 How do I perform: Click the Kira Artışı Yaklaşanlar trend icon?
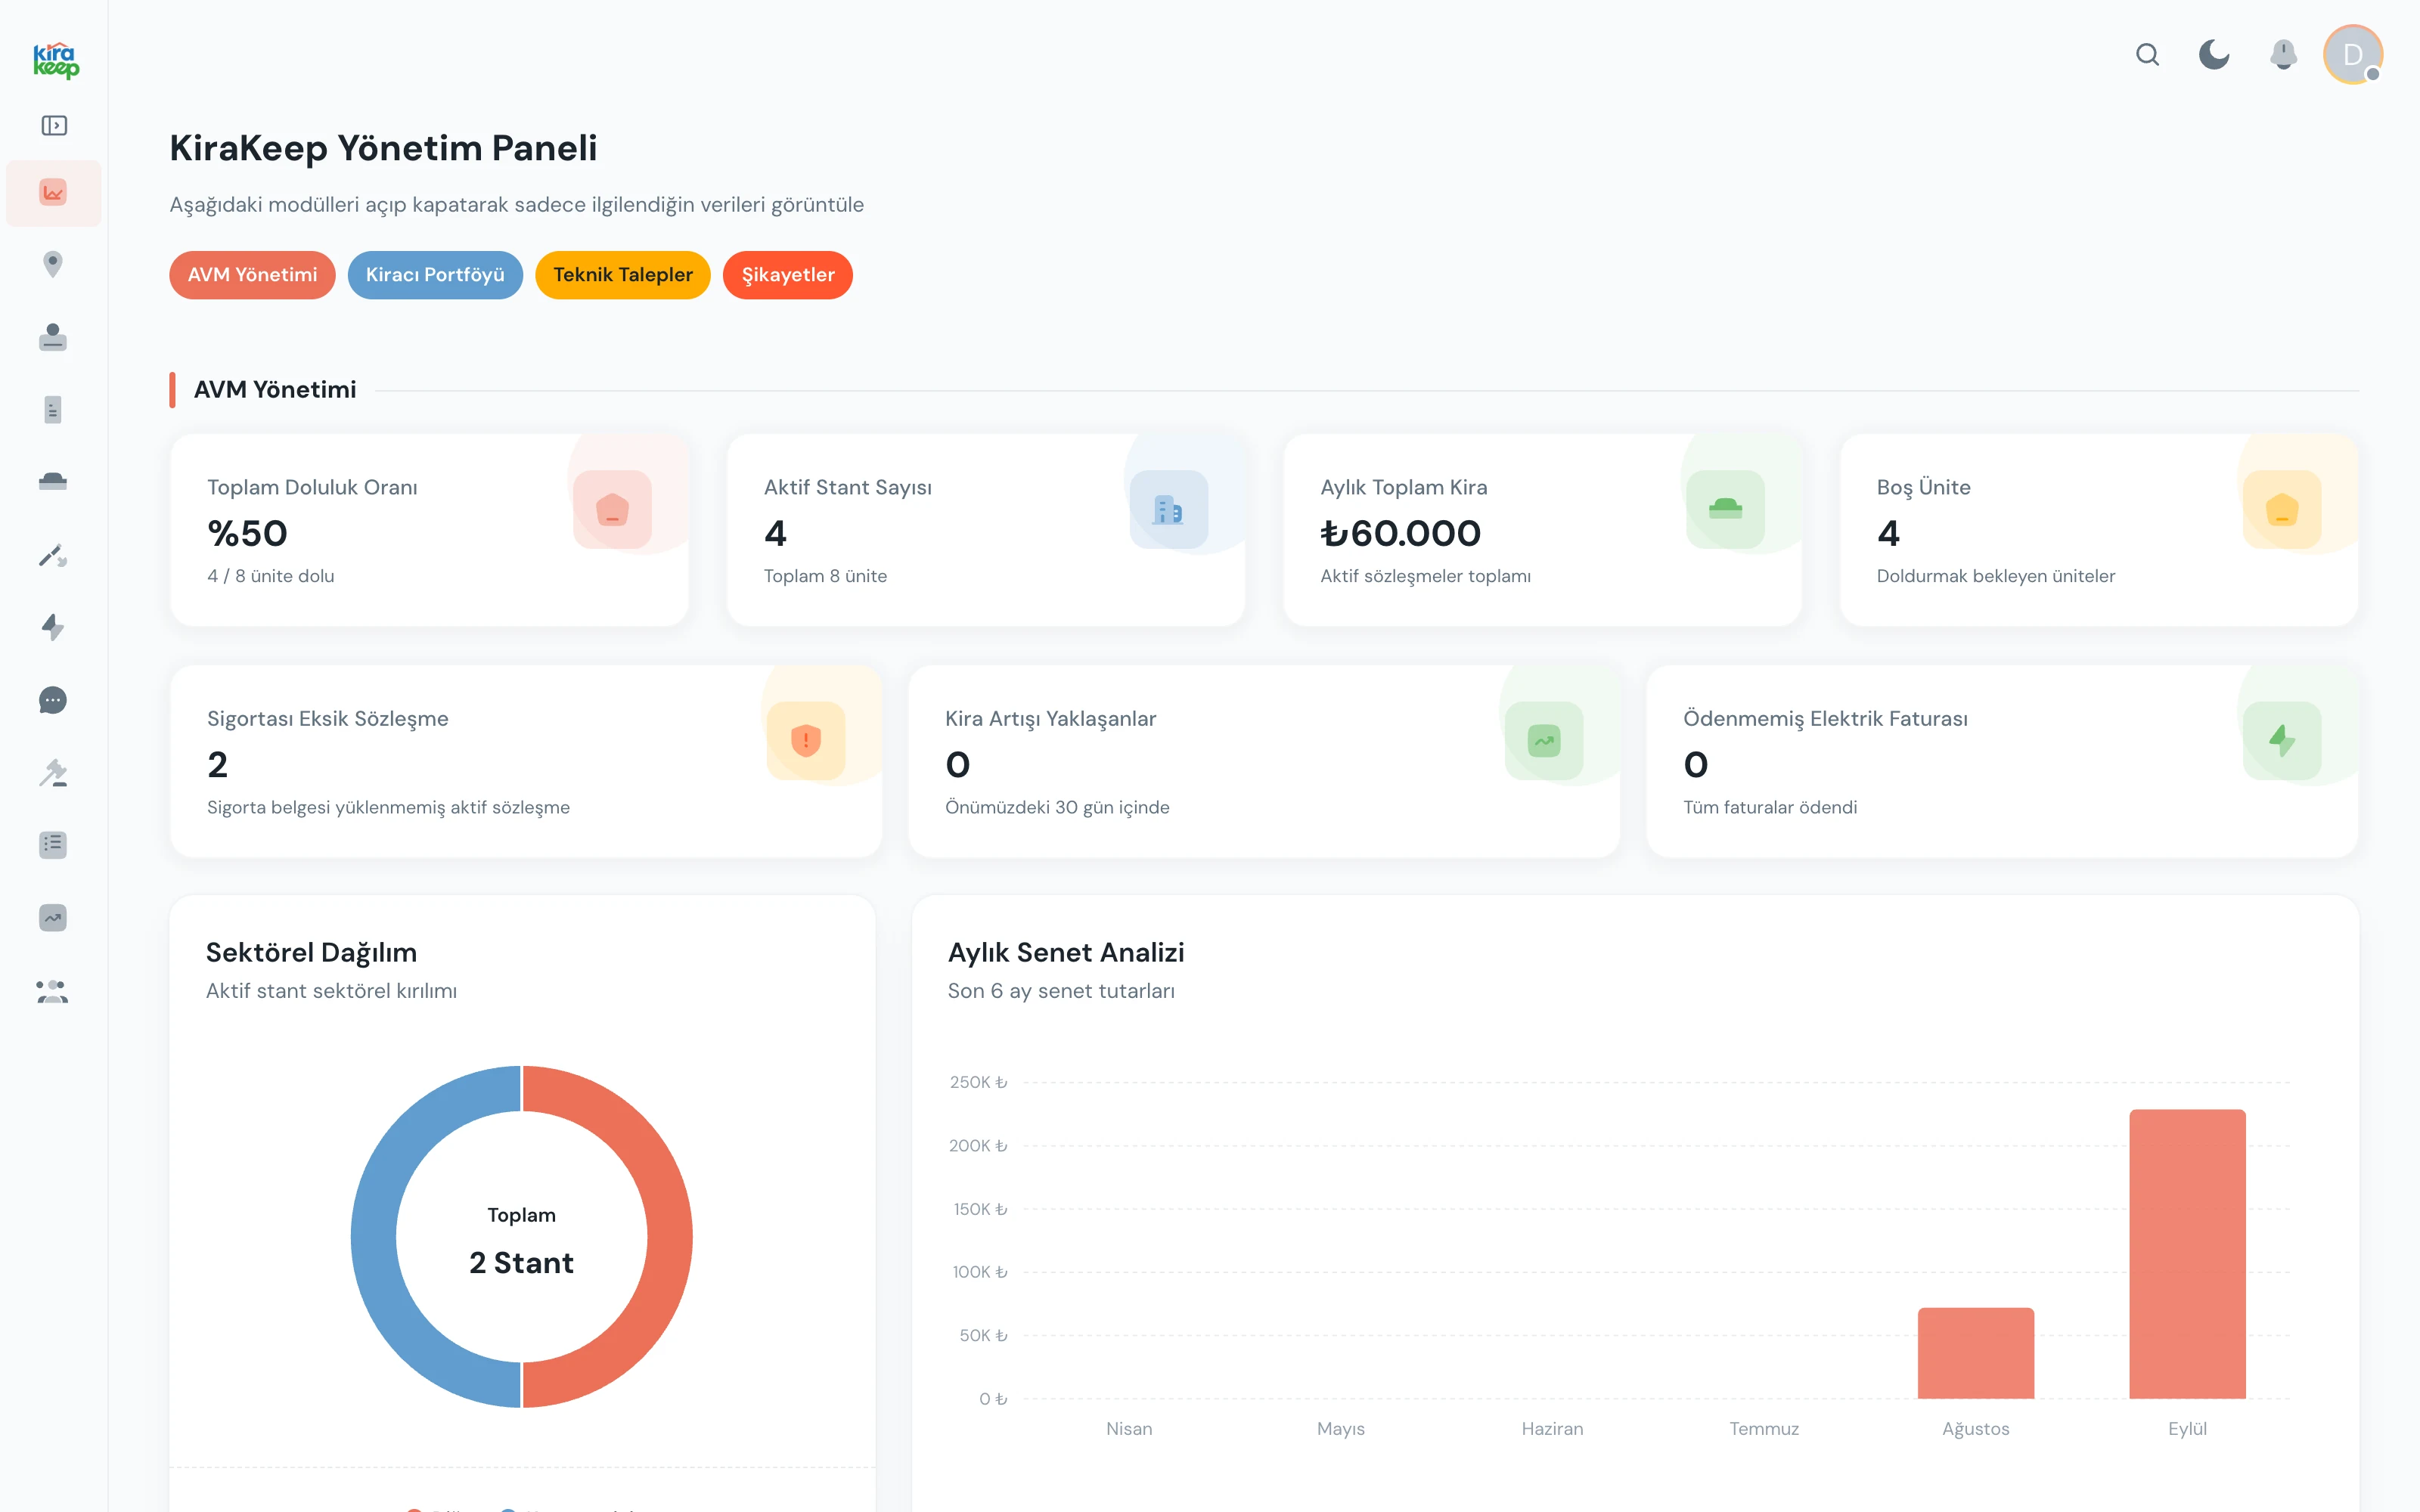pos(1544,741)
